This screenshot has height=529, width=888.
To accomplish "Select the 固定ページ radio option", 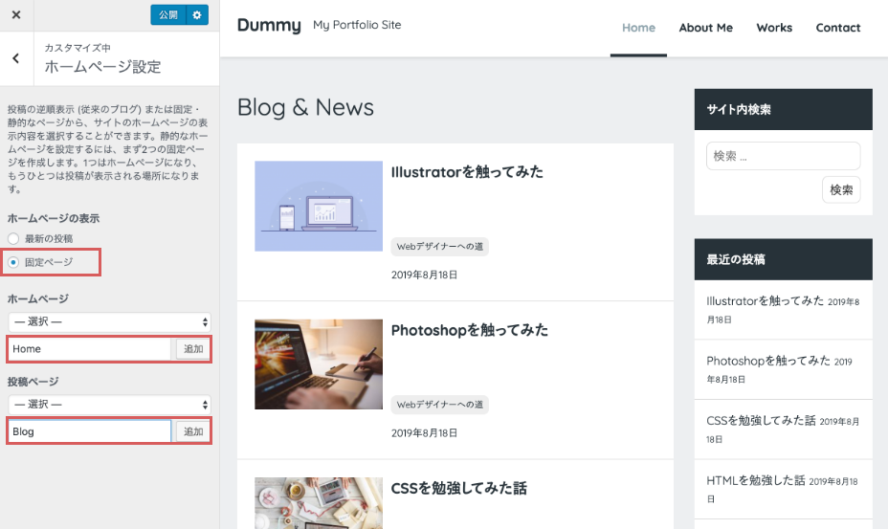I will pyautogui.click(x=13, y=261).
